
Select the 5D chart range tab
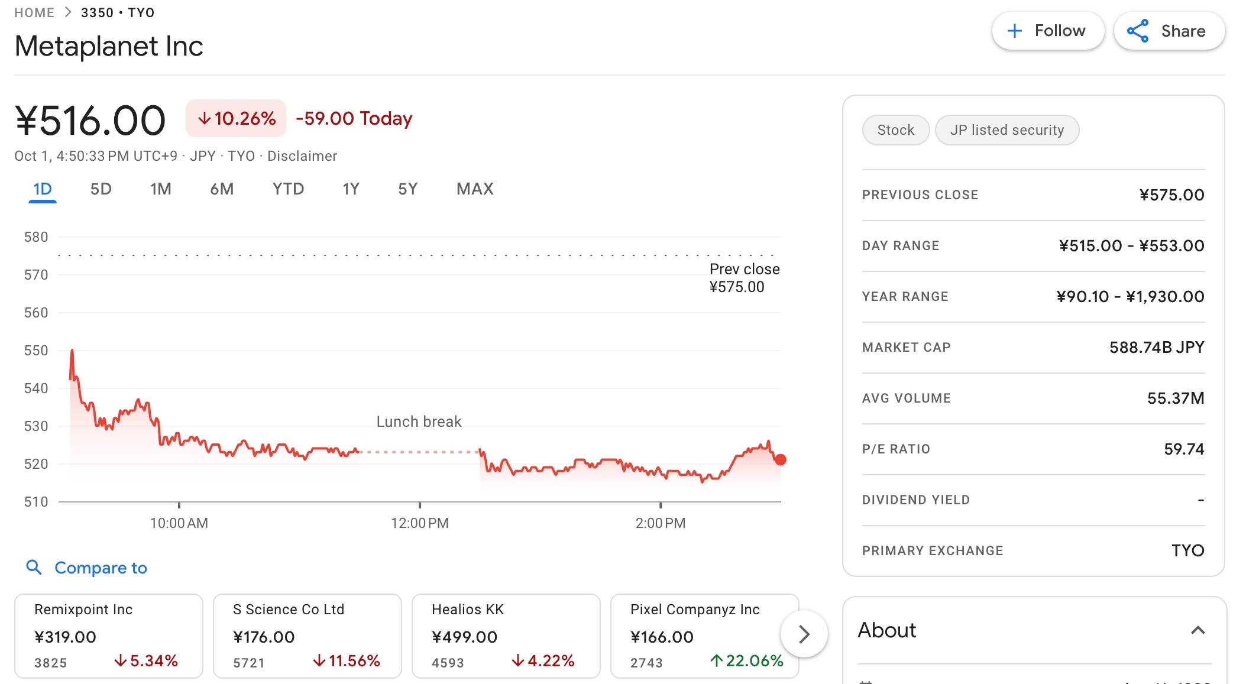101,189
